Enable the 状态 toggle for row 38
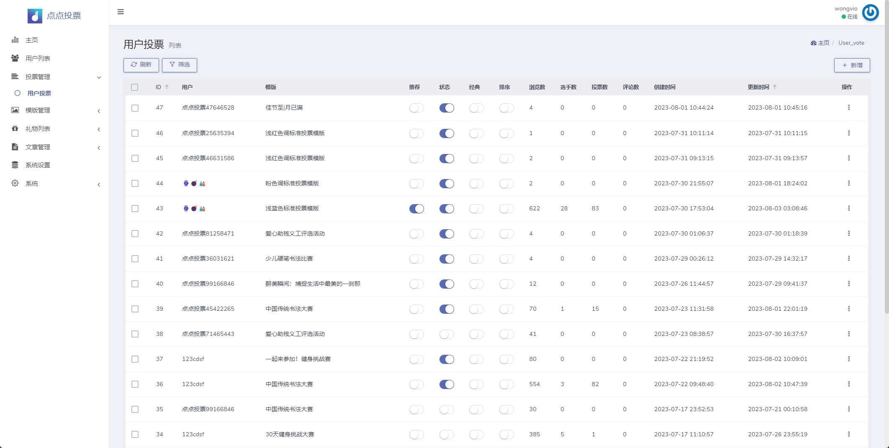Screen dimensions: 889x448 (447, 334)
